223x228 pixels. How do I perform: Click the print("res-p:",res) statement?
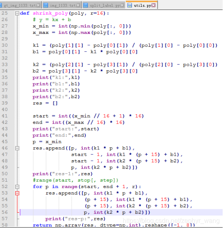tap(75, 219)
